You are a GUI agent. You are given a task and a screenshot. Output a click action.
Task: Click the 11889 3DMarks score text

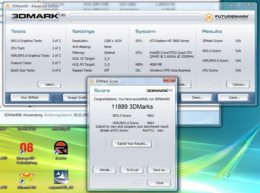click(x=132, y=107)
